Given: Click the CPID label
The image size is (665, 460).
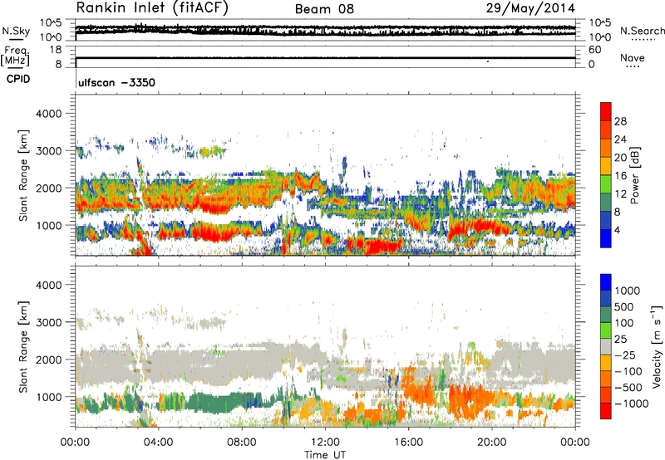Looking at the screenshot, I should click(x=18, y=79).
